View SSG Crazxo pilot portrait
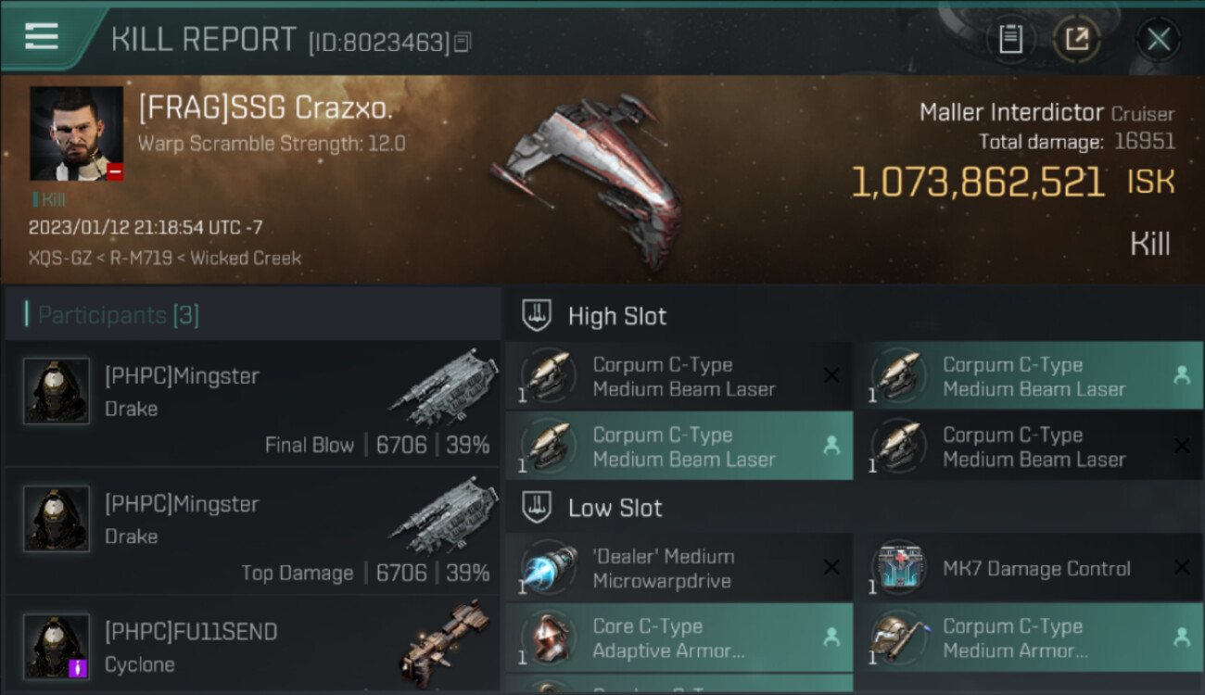This screenshot has height=695, width=1205. pos(76,133)
